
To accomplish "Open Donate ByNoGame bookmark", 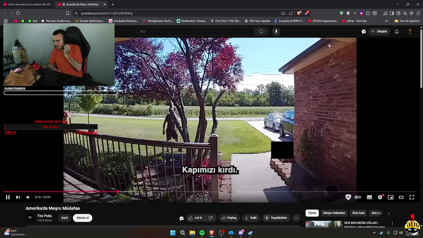I will pos(89,21).
